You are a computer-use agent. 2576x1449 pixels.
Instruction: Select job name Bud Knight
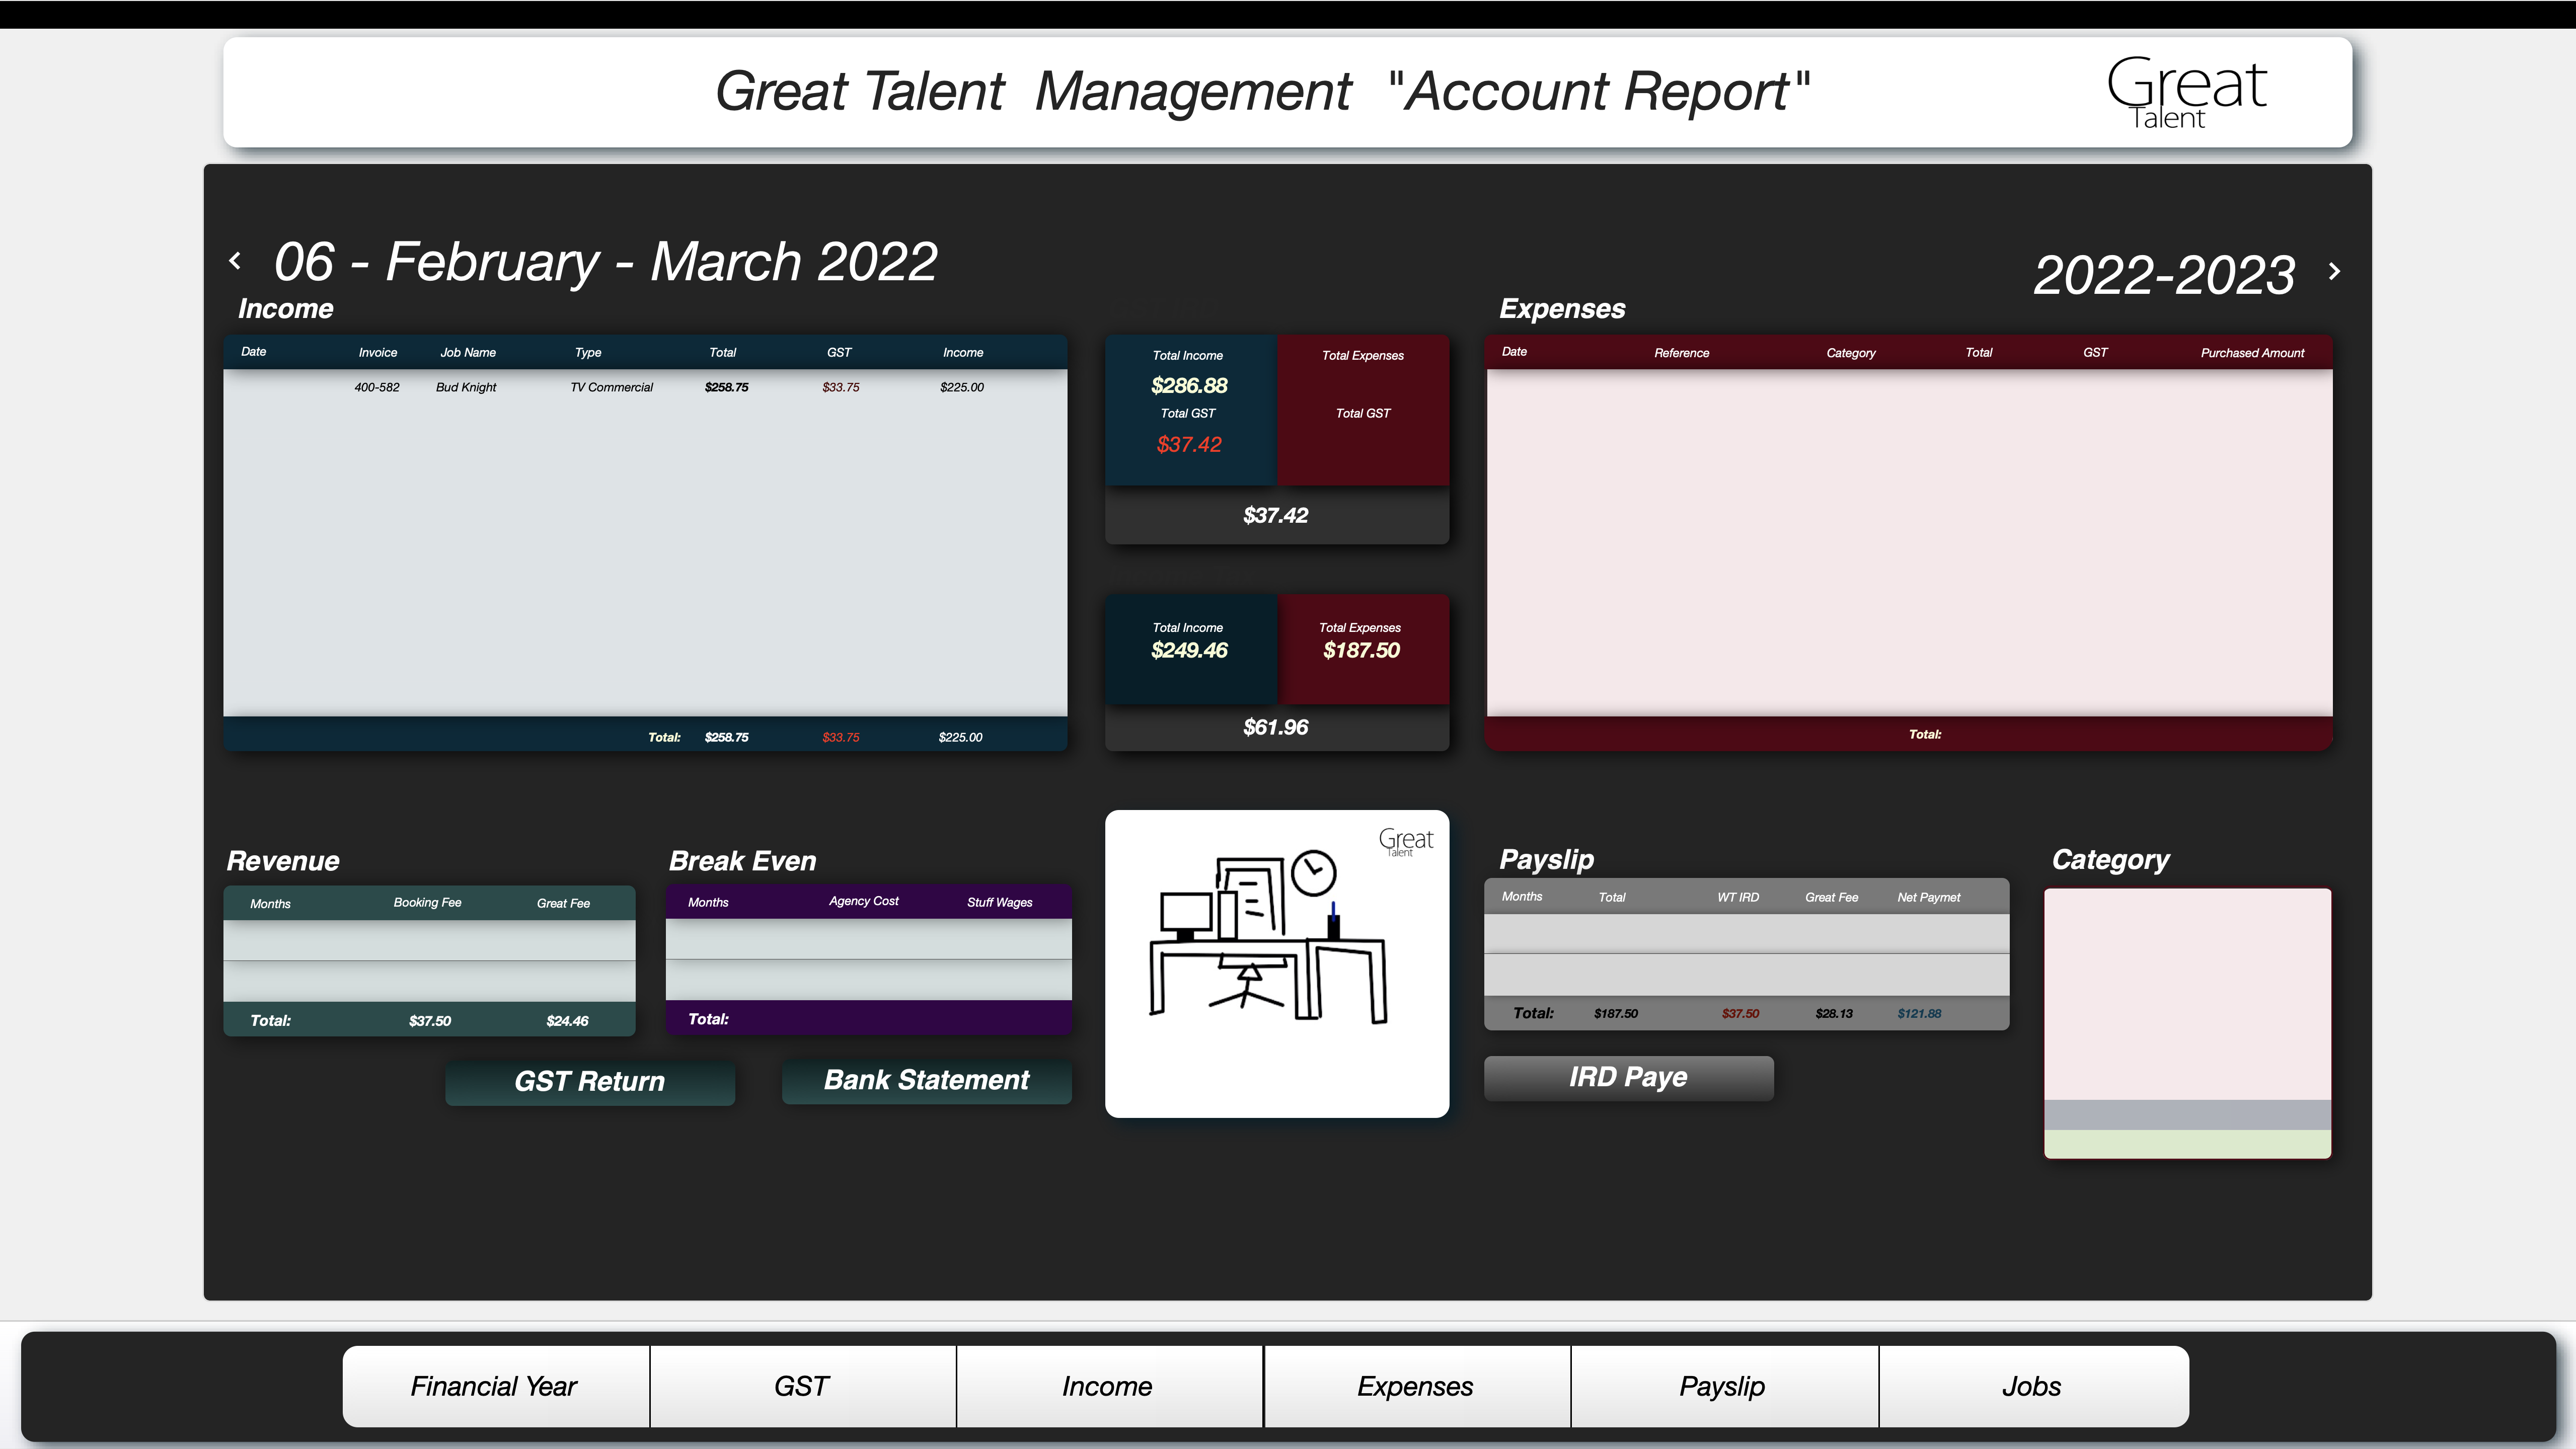click(x=466, y=388)
